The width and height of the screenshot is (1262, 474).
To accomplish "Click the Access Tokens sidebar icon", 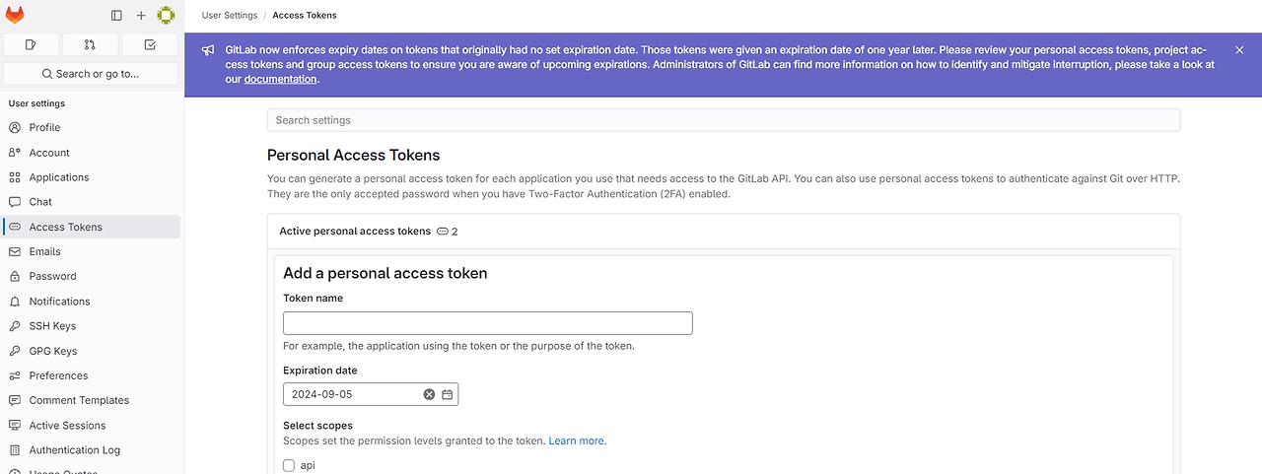I will [x=15, y=227].
